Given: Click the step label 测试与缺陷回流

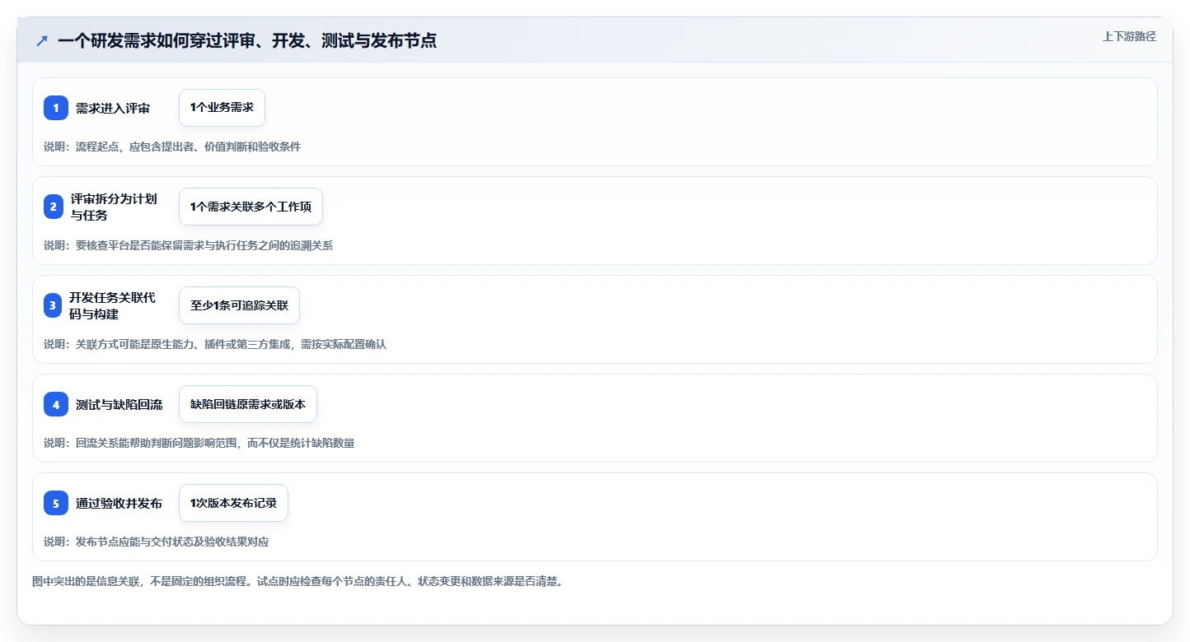Looking at the screenshot, I should point(119,404).
